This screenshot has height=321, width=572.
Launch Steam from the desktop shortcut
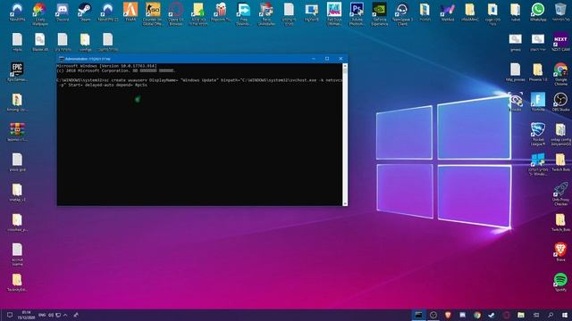click(x=85, y=12)
